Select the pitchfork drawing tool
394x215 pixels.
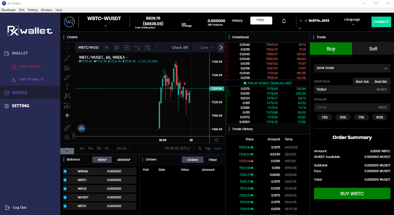point(67,67)
